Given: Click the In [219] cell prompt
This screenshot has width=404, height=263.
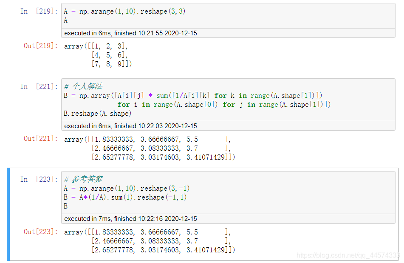Looking at the screenshot, I should 39,11.
